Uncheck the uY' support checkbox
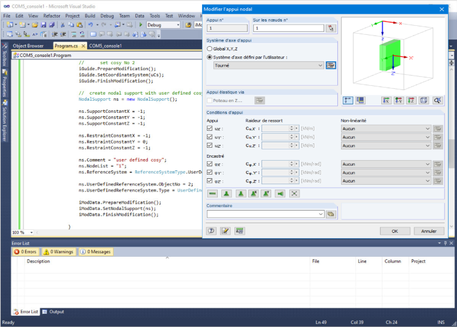 point(209,137)
